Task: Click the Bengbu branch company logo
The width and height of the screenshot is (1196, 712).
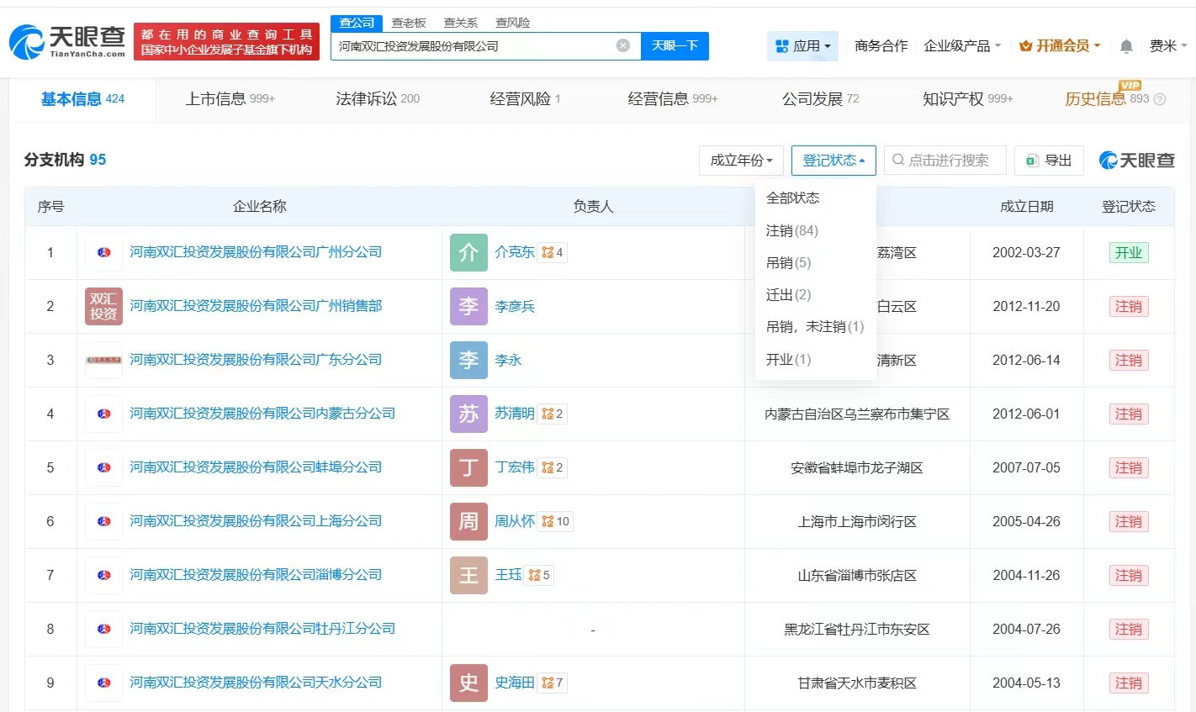Action: (x=103, y=467)
